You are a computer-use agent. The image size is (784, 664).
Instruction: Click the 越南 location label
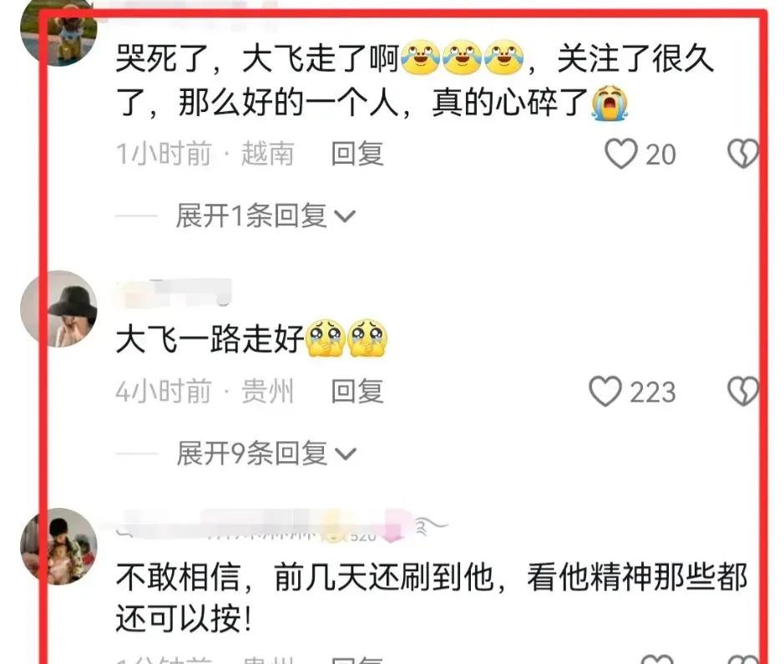[x=267, y=154]
